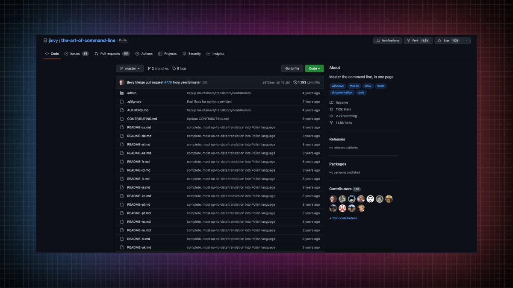View the 2 branches link
The width and height of the screenshot is (513, 288).
tap(158, 68)
